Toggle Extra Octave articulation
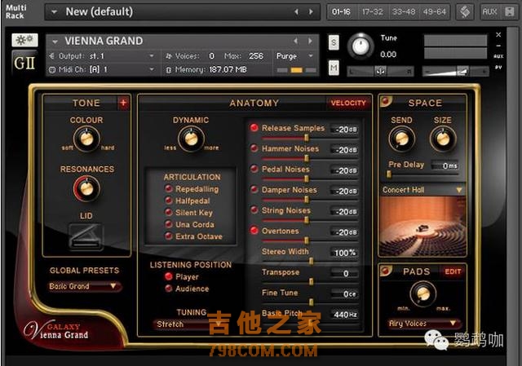Image resolution: width=522 pixels, height=366 pixels. point(169,236)
